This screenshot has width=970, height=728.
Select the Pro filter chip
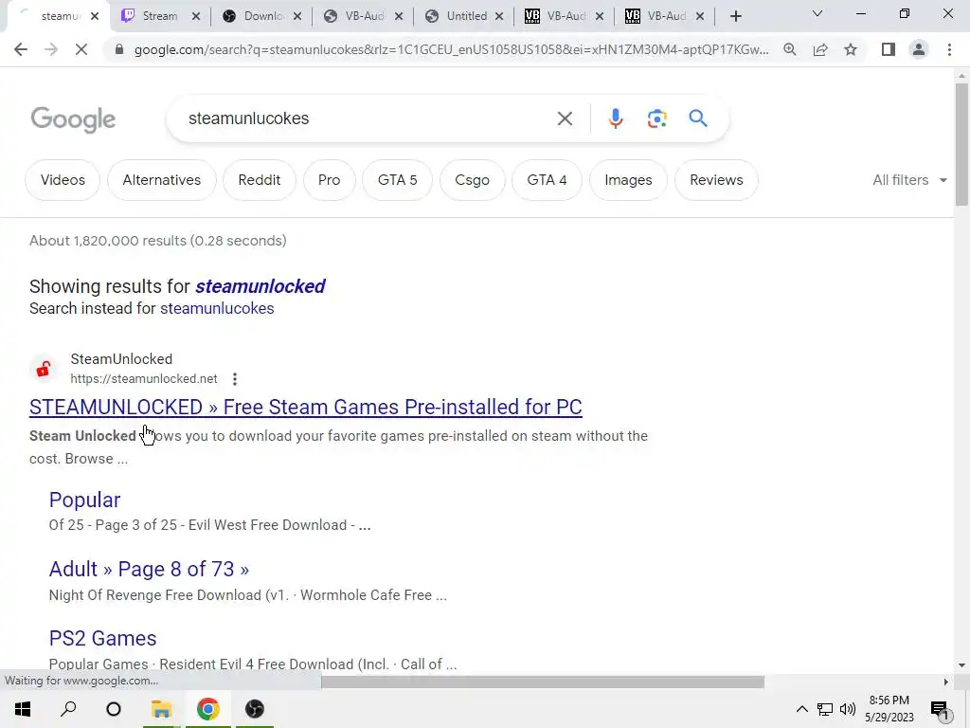[x=329, y=180]
